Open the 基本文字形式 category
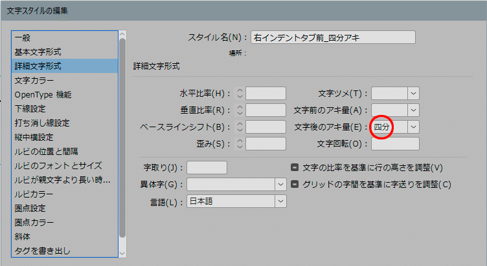The width and height of the screenshot is (487, 266). pyautogui.click(x=65, y=52)
